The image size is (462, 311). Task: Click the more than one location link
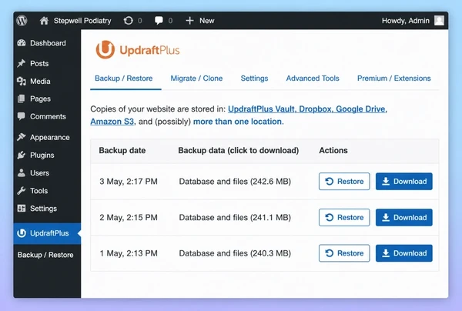(x=237, y=122)
